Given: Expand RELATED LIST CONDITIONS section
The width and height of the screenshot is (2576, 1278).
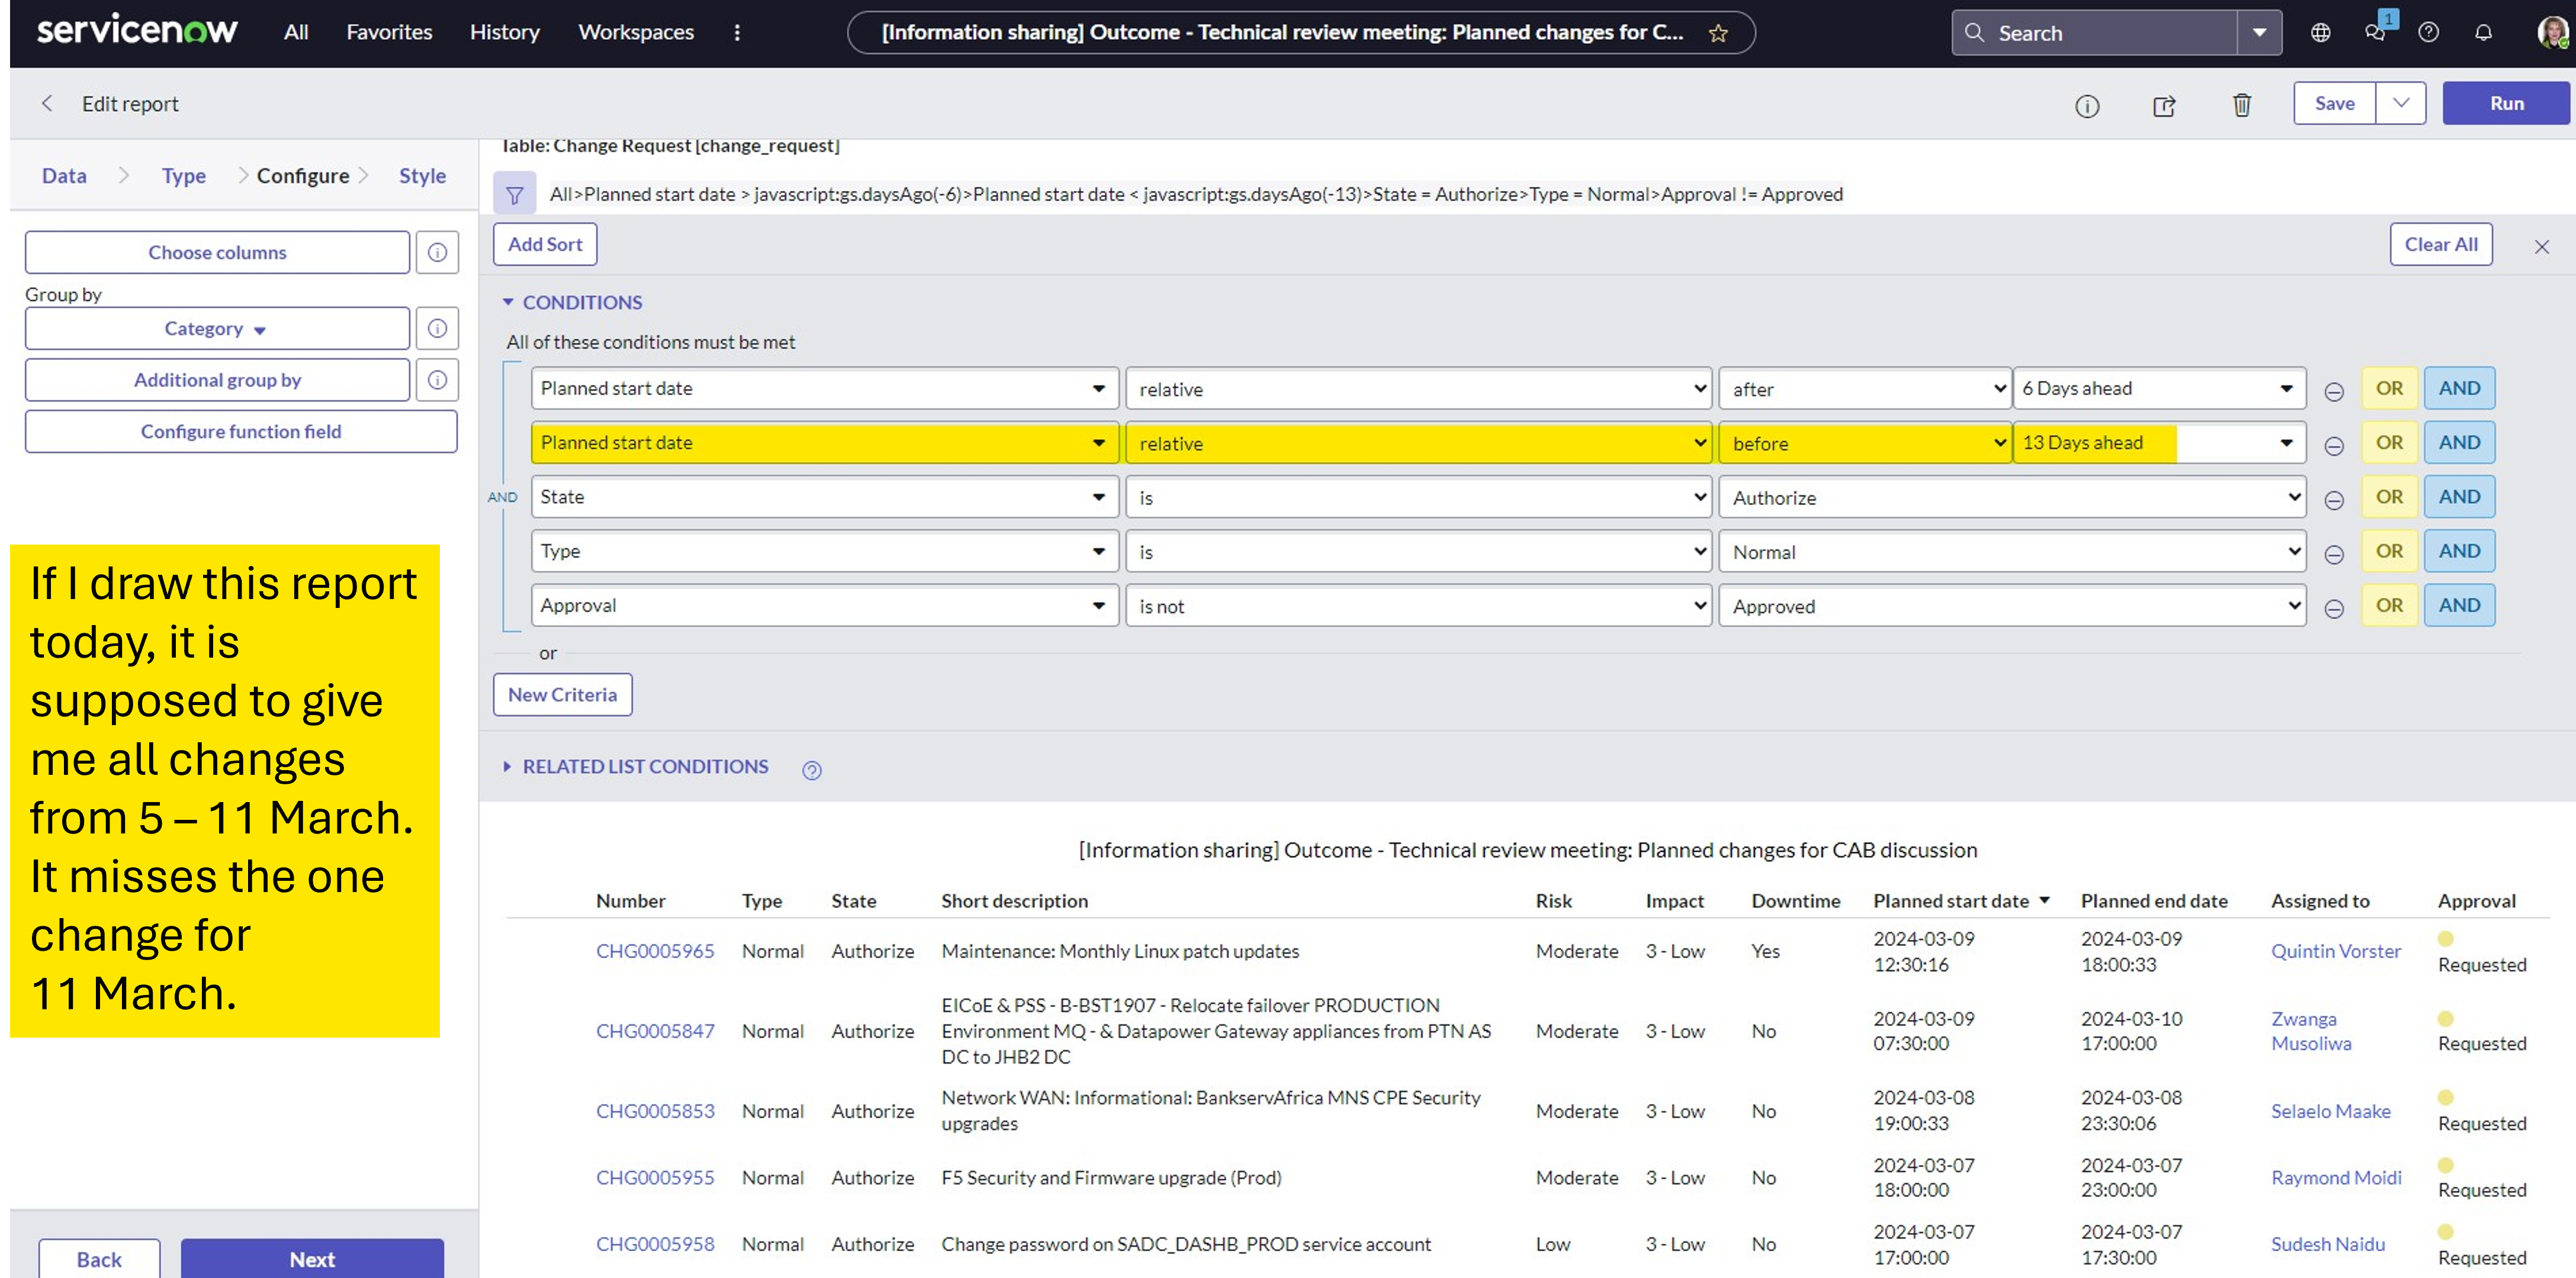Looking at the screenshot, I should tap(636, 766).
